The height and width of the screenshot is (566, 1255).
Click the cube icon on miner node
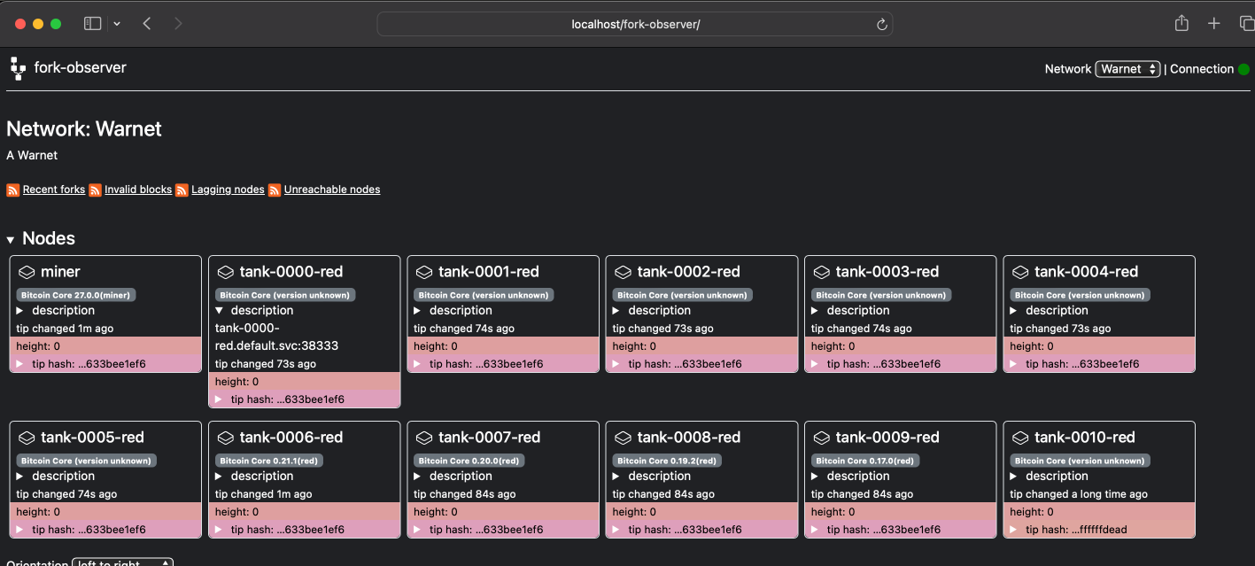click(x=26, y=272)
